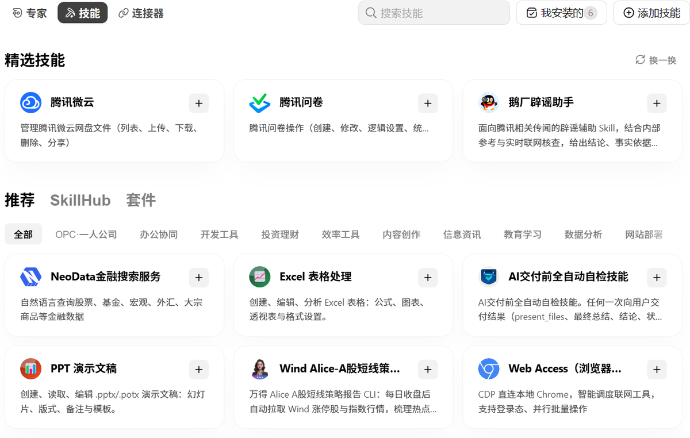Add PPT 演示文稿 with plus button
690x438 pixels.
coord(199,370)
